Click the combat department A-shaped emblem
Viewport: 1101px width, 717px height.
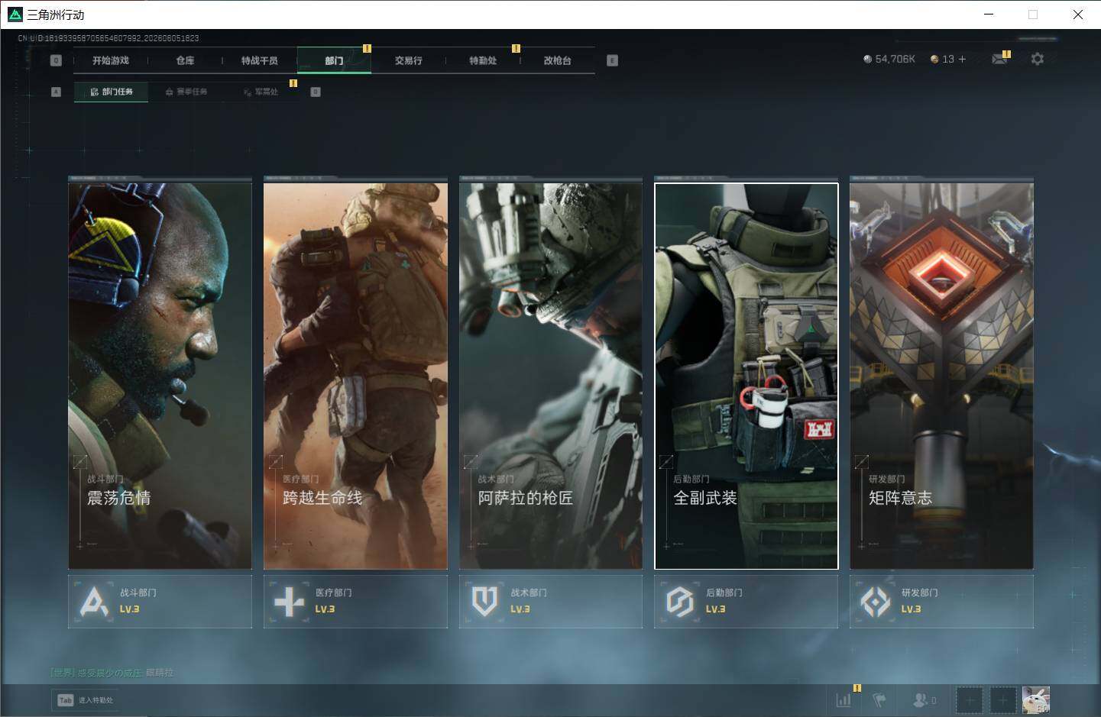[x=94, y=602]
